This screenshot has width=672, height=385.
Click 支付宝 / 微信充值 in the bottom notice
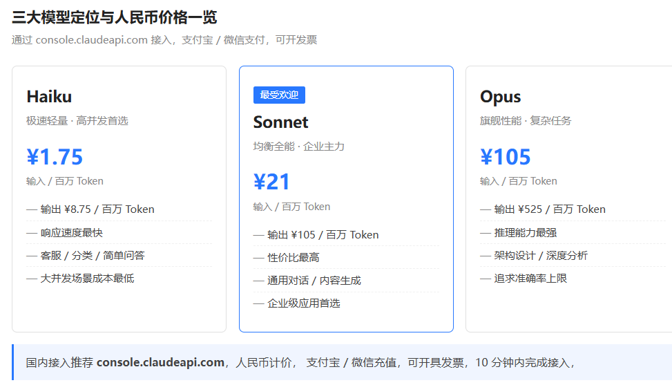pyautogui.click(x=352, y=363)
